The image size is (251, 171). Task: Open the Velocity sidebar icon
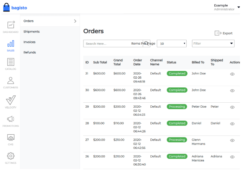(x=11, y=100)
